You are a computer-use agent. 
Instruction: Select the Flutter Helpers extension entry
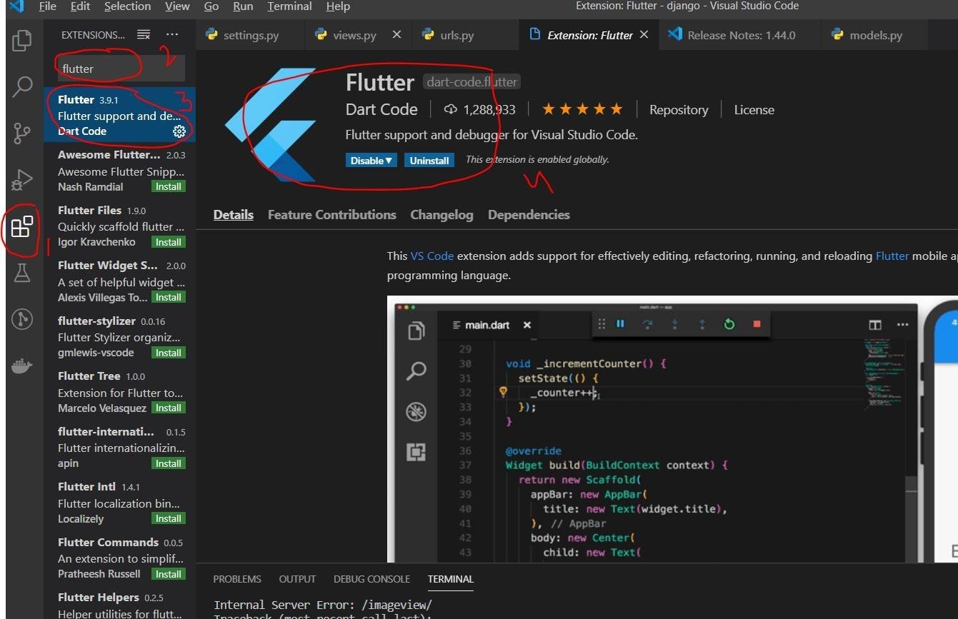click(119, 604)
